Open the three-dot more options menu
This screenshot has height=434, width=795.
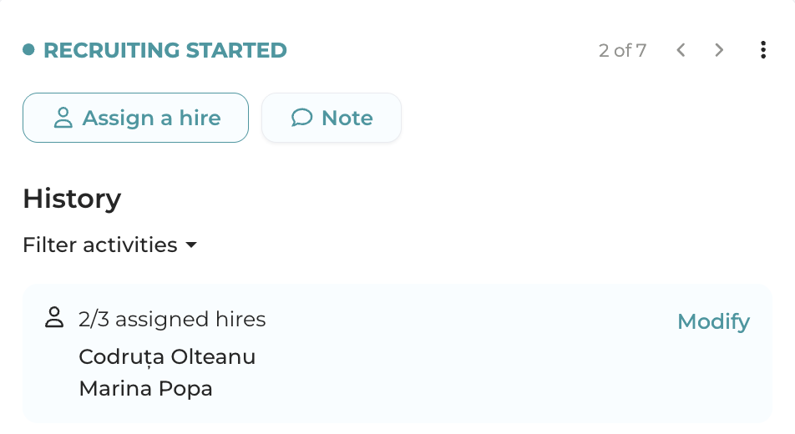click(x=763, y=51)
